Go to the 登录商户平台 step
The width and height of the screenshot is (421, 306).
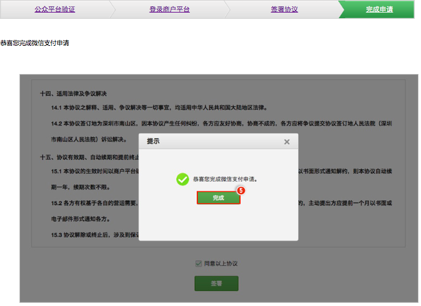tap(169, 9)
